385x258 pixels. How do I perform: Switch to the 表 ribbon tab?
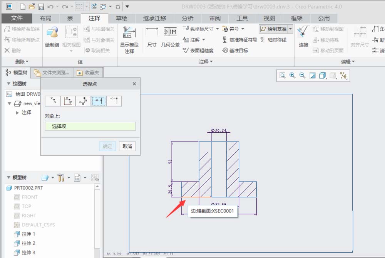click(70, 18)
